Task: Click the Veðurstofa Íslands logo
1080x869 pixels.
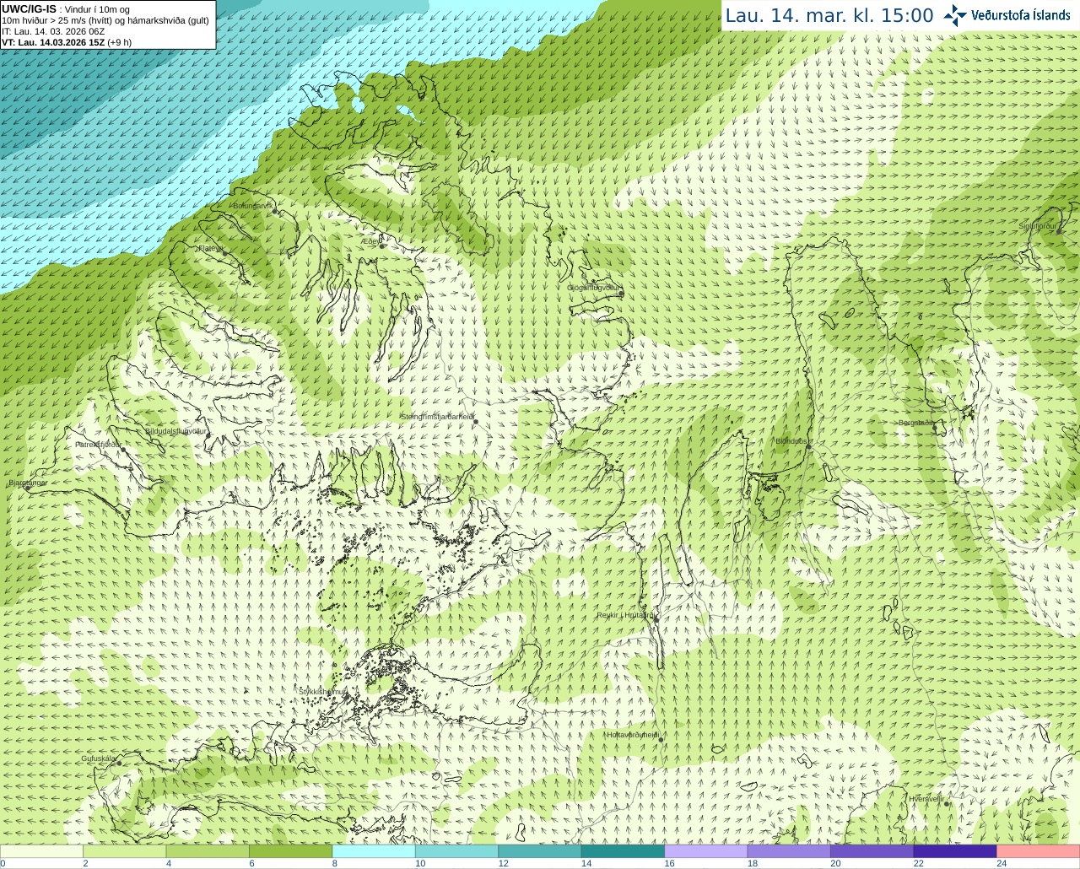Action: (x=1007, y=15)
